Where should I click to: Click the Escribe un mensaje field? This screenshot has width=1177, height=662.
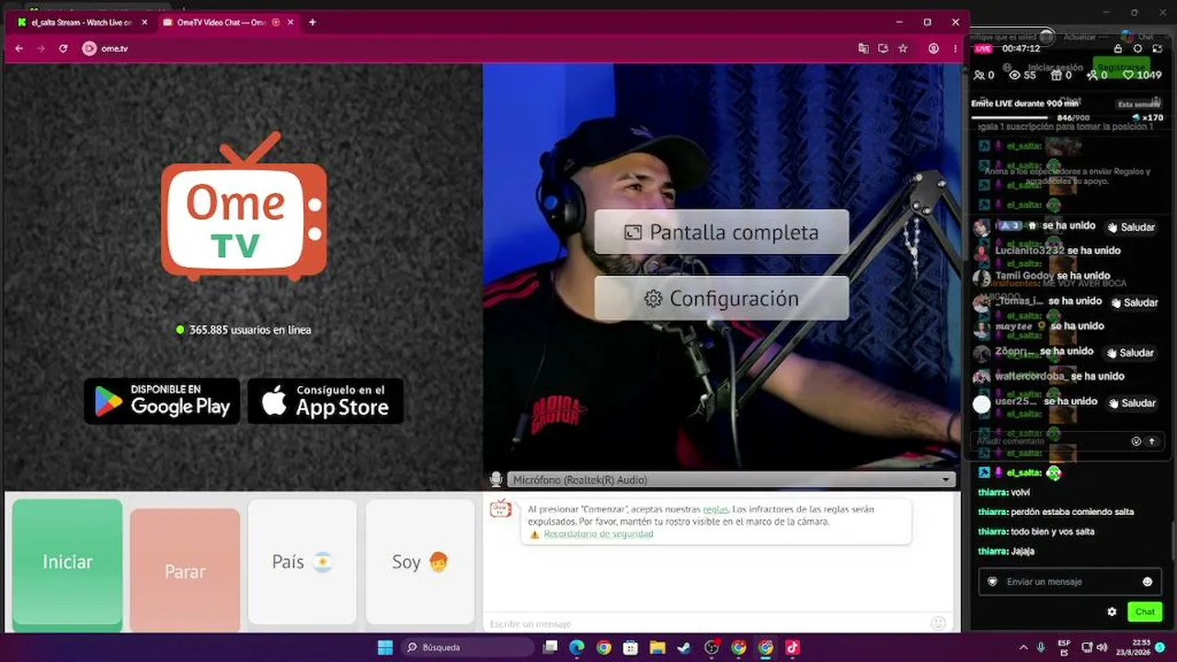coord(708,623)
